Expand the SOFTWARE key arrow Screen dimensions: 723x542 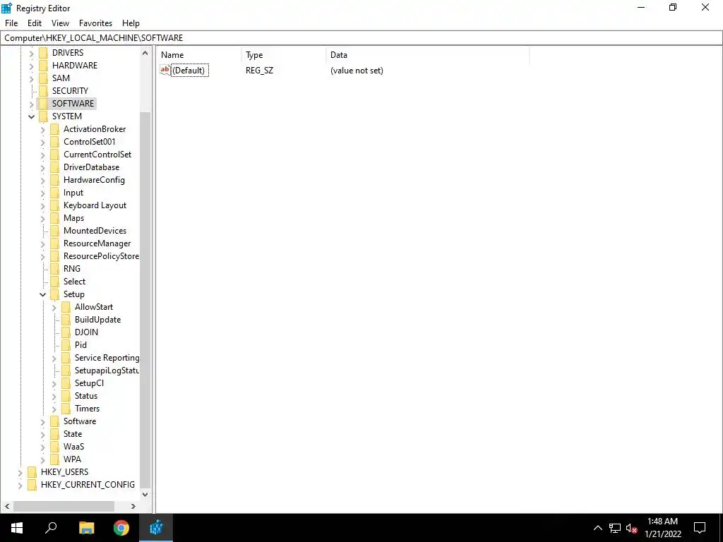coord(31,104)
